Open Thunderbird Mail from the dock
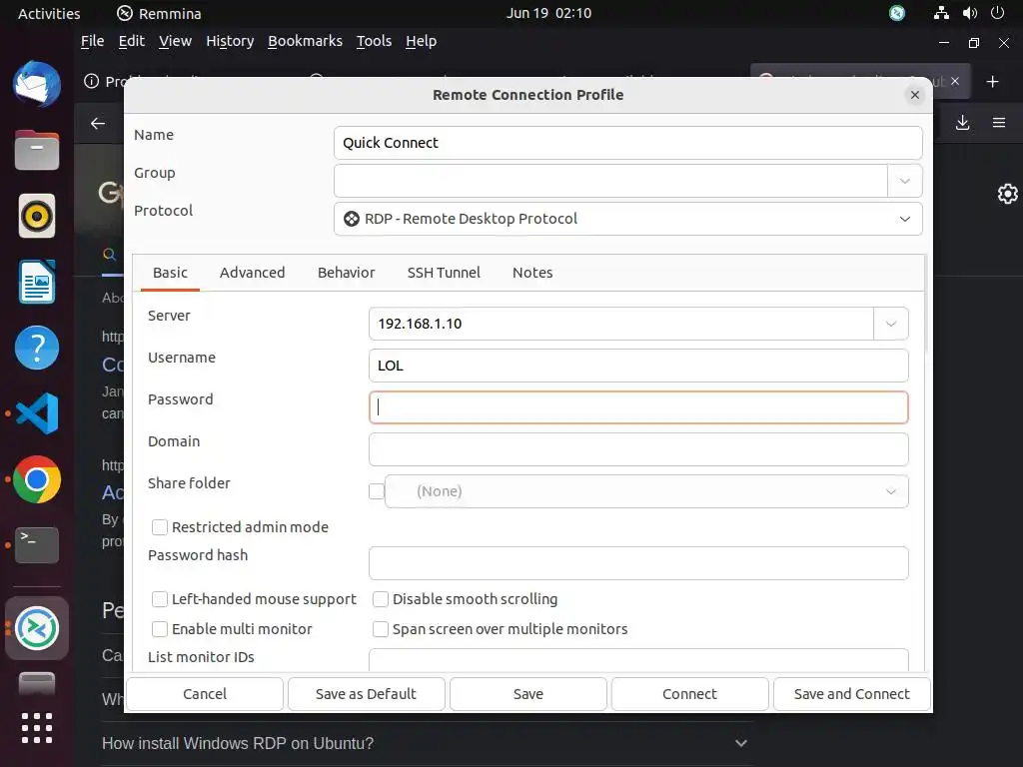The height and width of the screenshot is (767, 1023). [x=37, y=84]
